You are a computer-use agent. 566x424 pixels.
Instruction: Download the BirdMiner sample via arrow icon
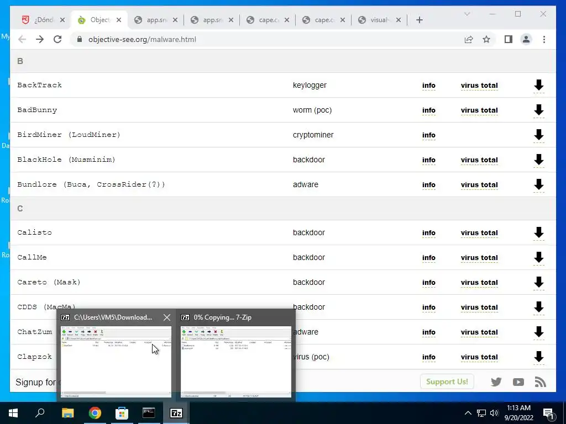pos(538,135)
